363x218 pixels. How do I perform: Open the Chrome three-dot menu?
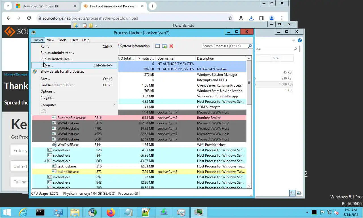click(x=282, y=18)
